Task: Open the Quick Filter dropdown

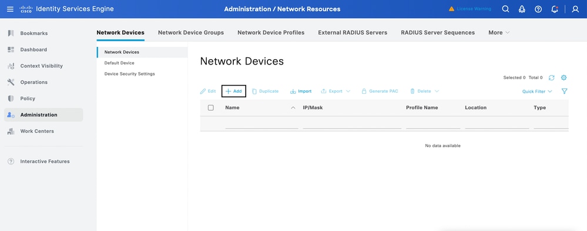Action: (x=537, y=91)
